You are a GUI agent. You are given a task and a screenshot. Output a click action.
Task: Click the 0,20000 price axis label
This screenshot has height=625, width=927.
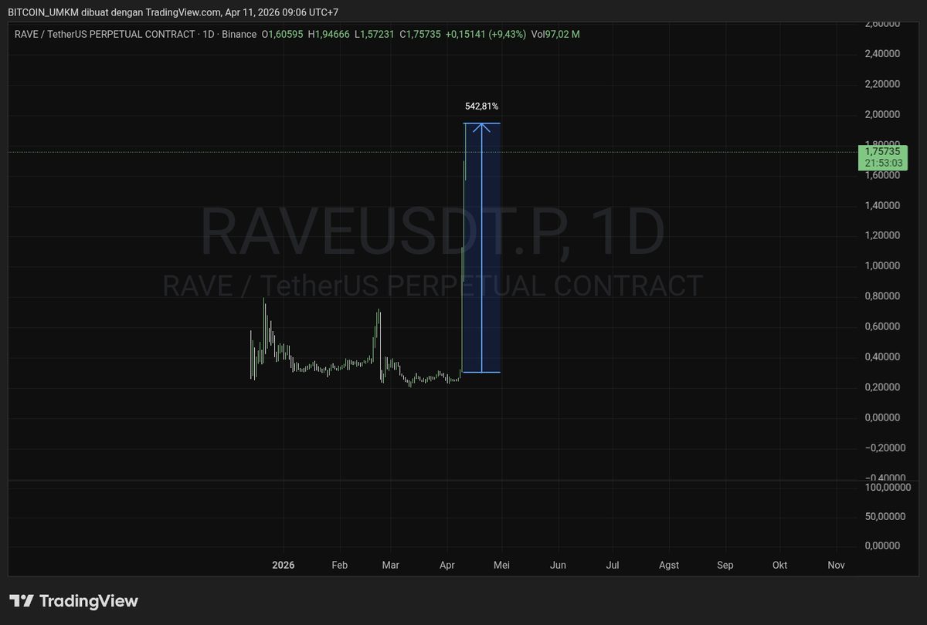tap(882, 387)
